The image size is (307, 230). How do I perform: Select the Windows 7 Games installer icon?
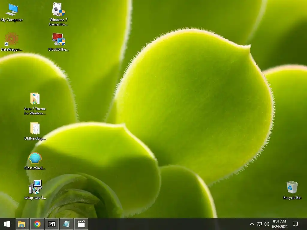coord(58,9)
